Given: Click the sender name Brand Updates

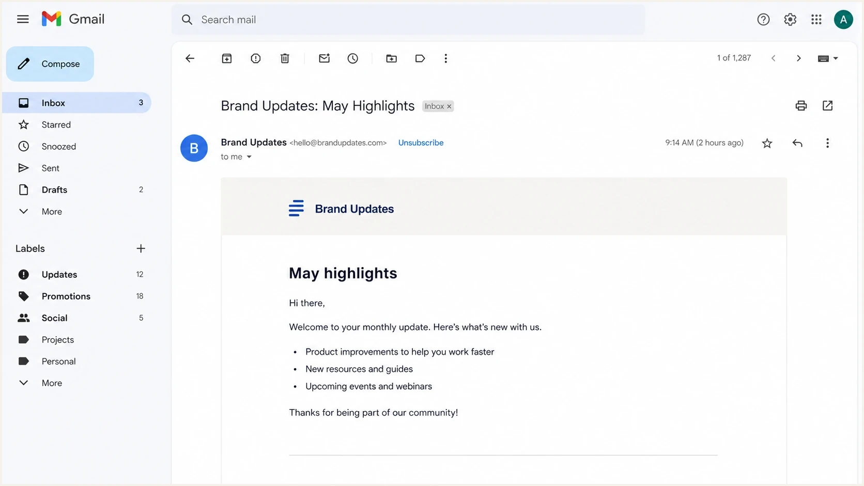Looking at the screenshot, I should [254, 142].
